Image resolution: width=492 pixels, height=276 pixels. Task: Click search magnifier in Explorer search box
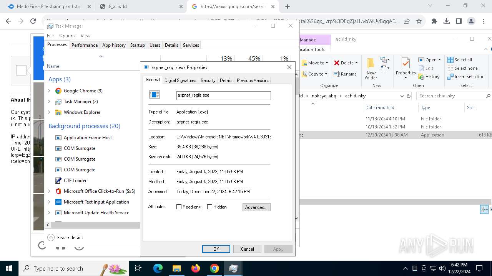coord(488,96)
